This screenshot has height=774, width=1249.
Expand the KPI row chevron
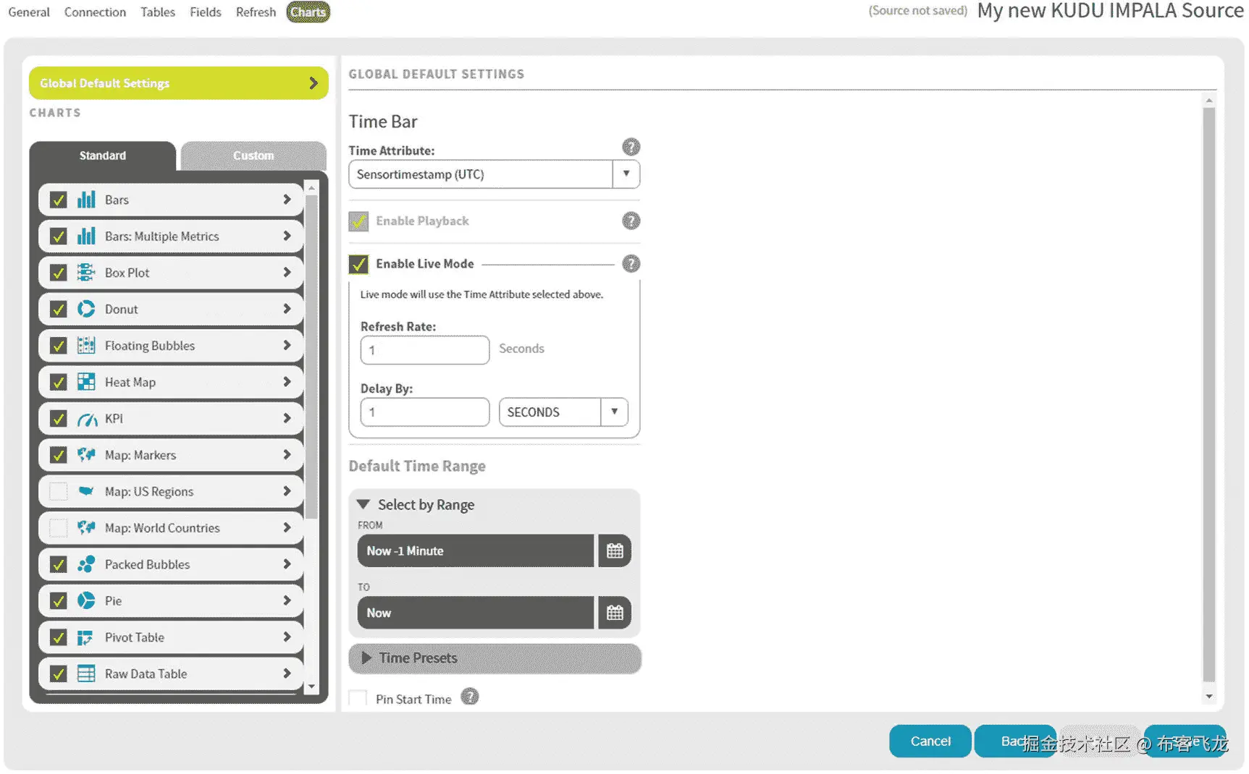(x=287, y=419)
